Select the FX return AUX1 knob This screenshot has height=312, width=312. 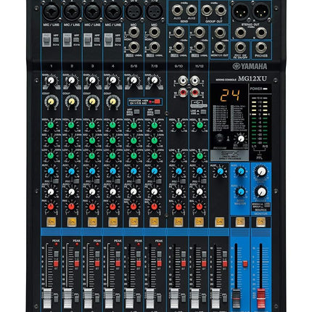click(220, 171)
